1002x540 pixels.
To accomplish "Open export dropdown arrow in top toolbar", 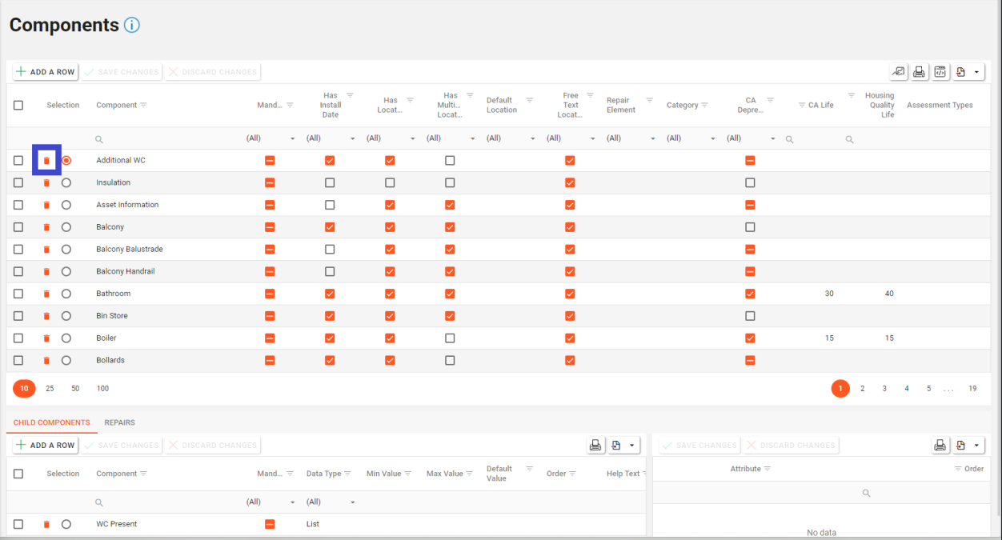I will pyautogui.click(x=976, y=72).
